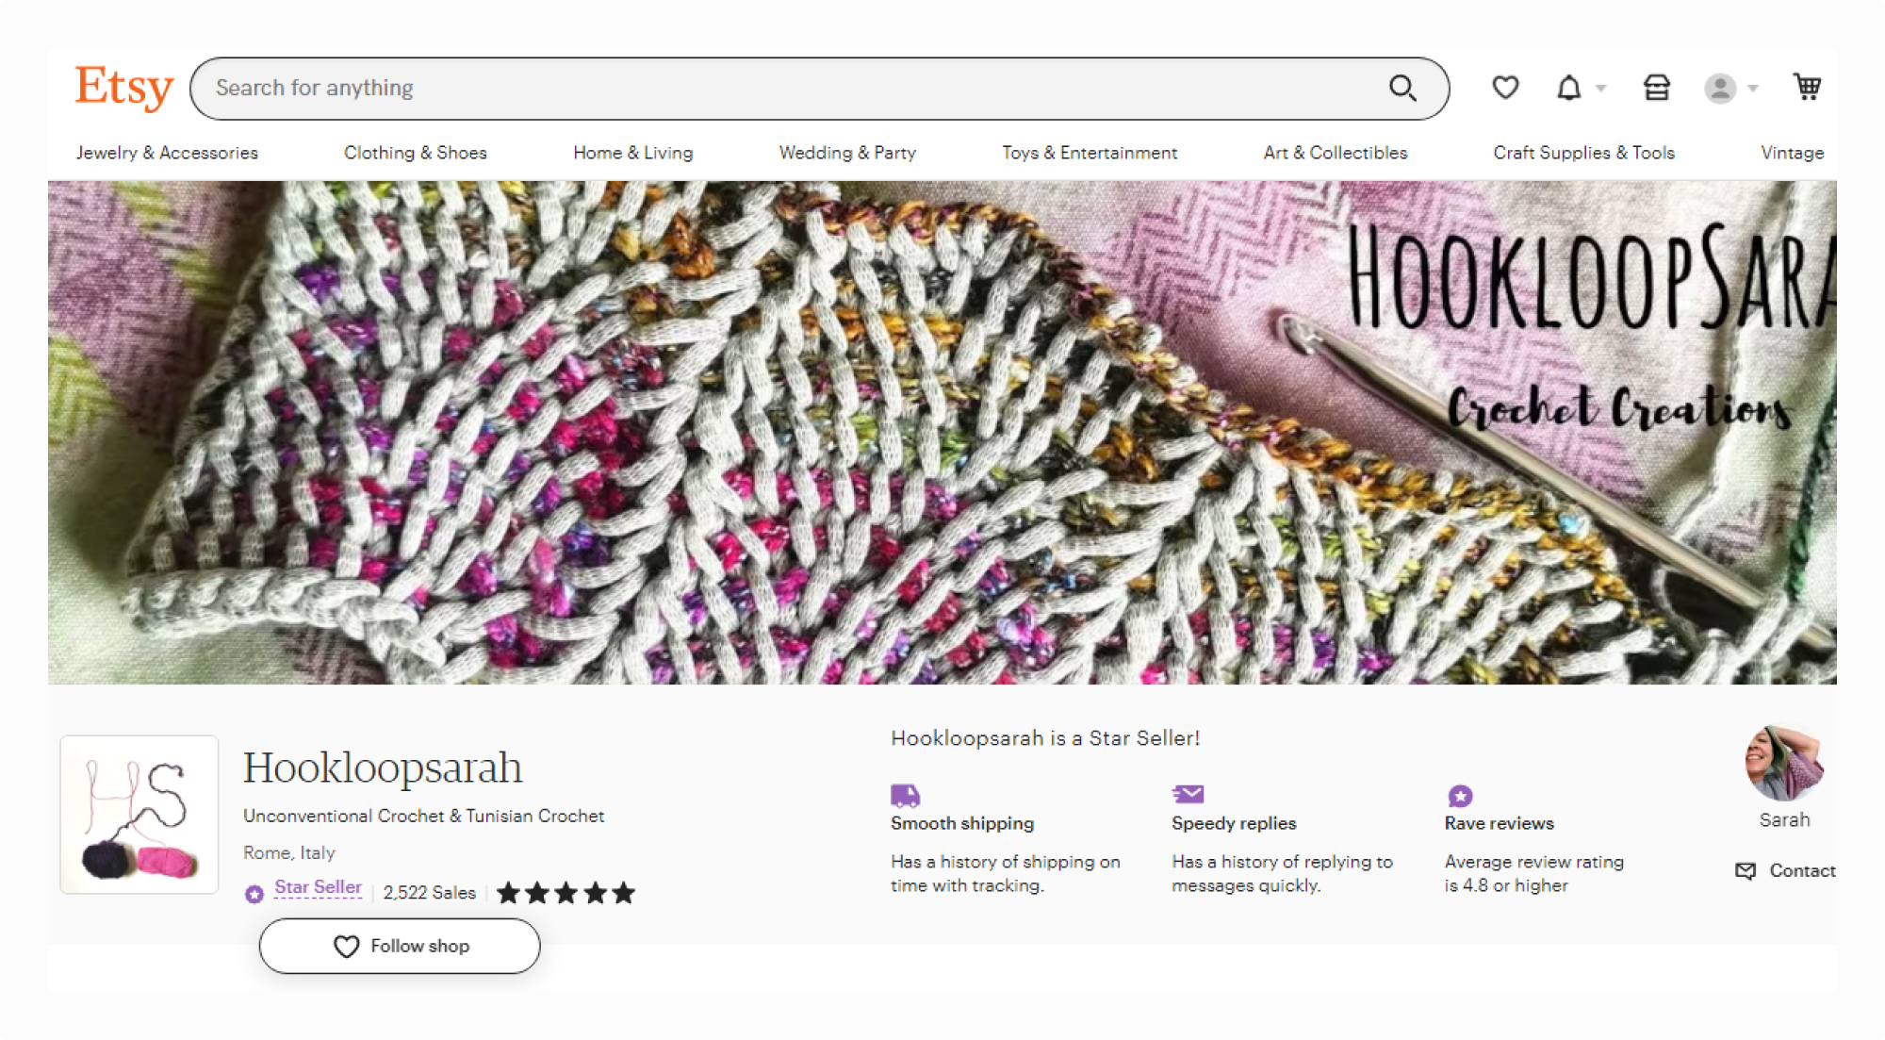The width and height of the screenshot is (1885, 1040).
Task: Click the Etsy logo
Action: point(124,88)
